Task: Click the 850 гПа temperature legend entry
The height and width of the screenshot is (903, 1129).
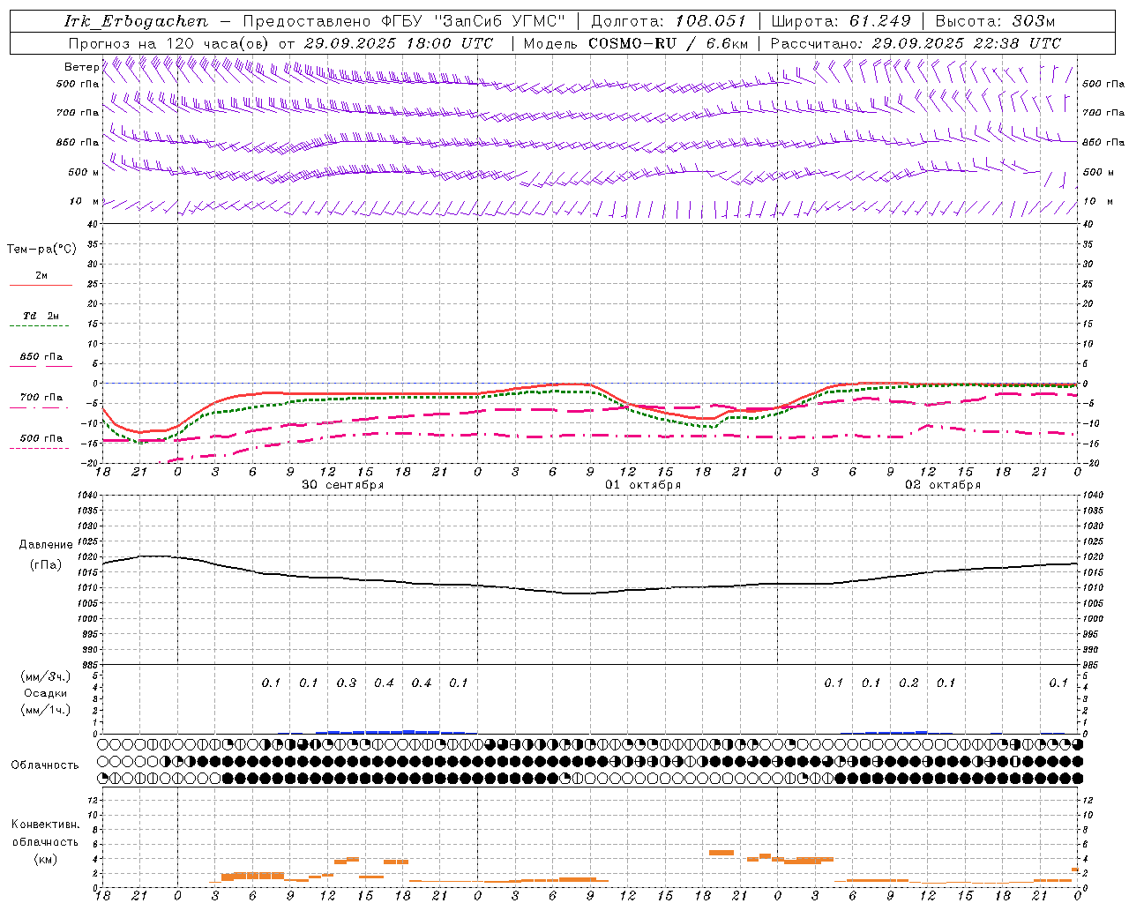Action: (41, 357)
